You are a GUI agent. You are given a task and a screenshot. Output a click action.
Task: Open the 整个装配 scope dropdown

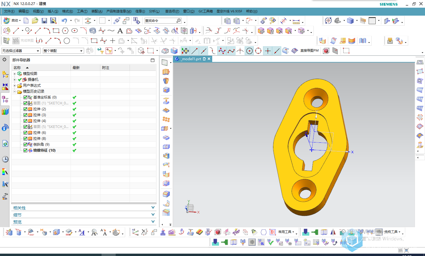(x=63, y=51)
